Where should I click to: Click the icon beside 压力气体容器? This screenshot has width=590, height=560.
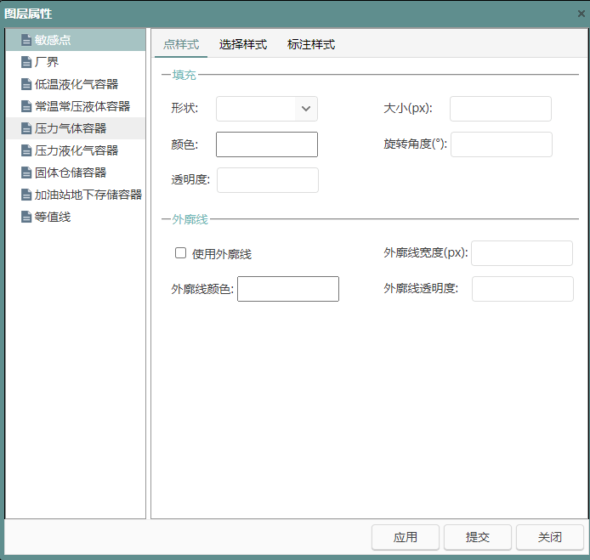coord(26,128)
